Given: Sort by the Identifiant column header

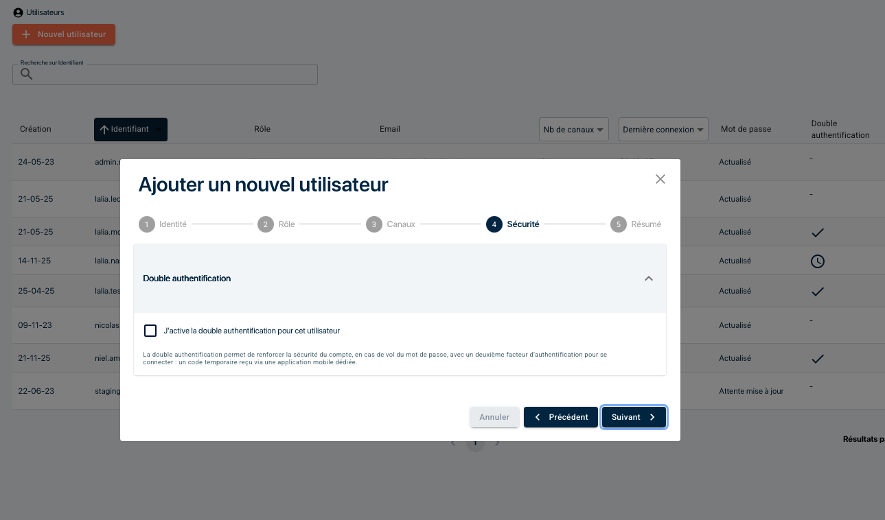Looking at the screenshot, I should tap(130, 130).
